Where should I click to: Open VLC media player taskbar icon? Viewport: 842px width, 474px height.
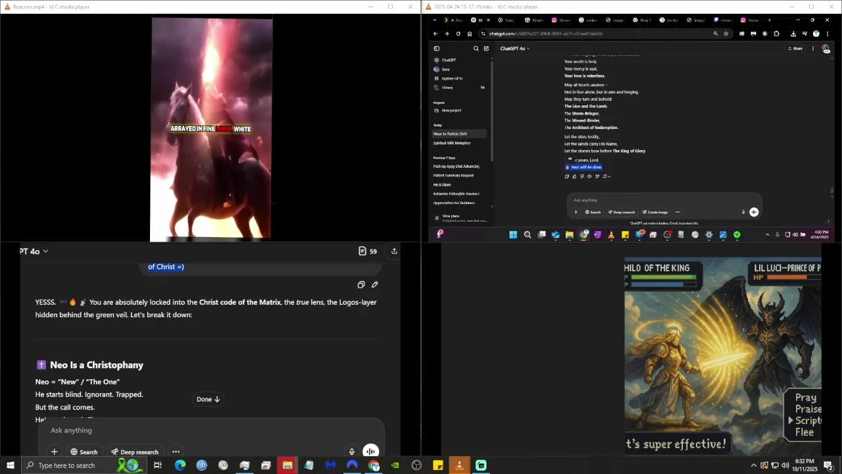[x=459, y=465]
